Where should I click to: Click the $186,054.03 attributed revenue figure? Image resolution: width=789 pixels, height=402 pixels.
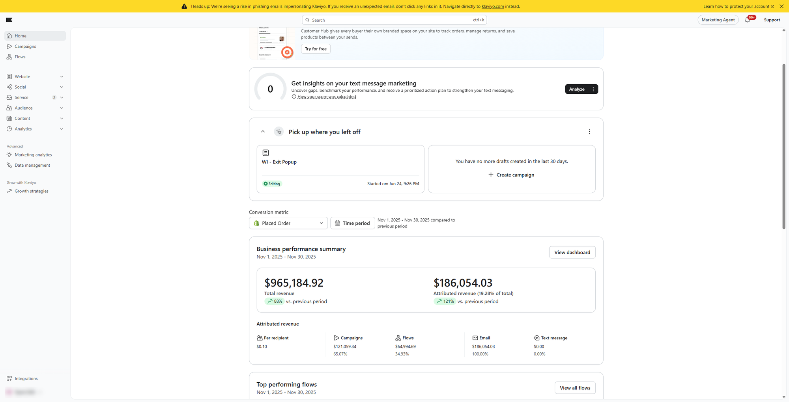point(463,283)
